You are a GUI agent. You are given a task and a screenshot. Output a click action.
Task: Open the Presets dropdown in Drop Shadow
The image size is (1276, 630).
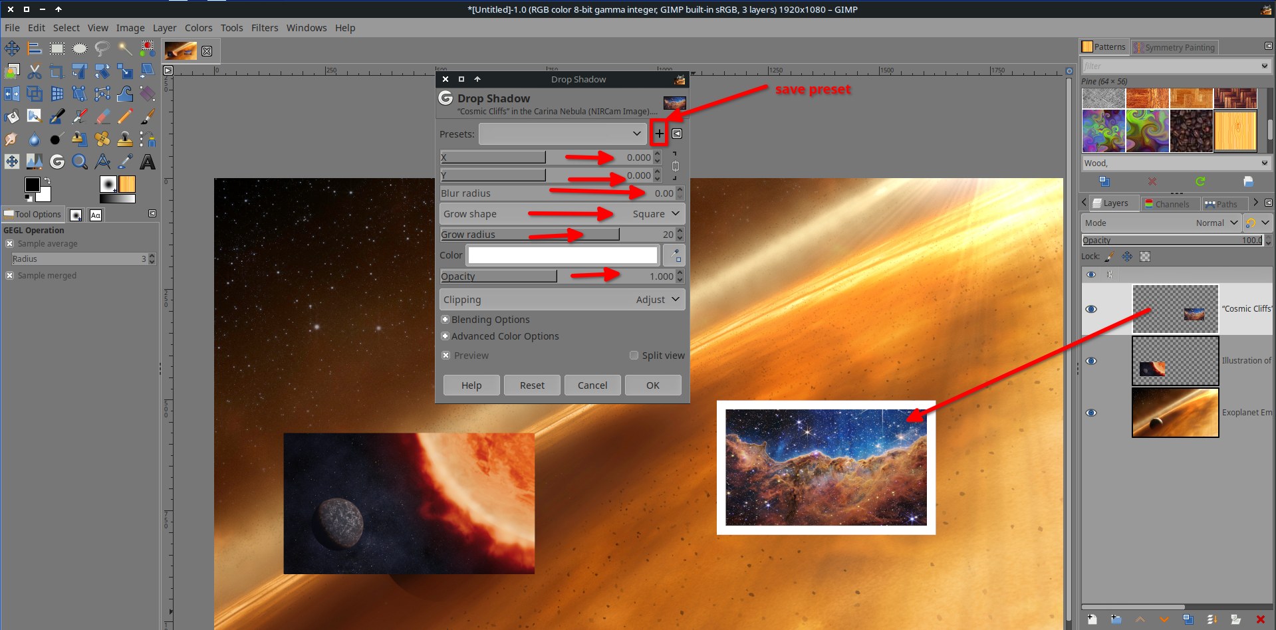[x=563, y=134]
